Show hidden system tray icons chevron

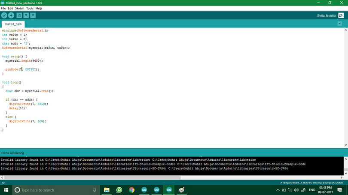(278, 190)
